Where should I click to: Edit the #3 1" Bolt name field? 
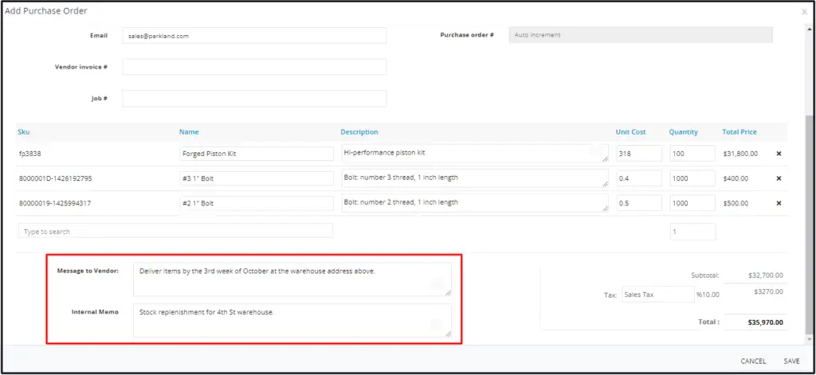point(257,178)
